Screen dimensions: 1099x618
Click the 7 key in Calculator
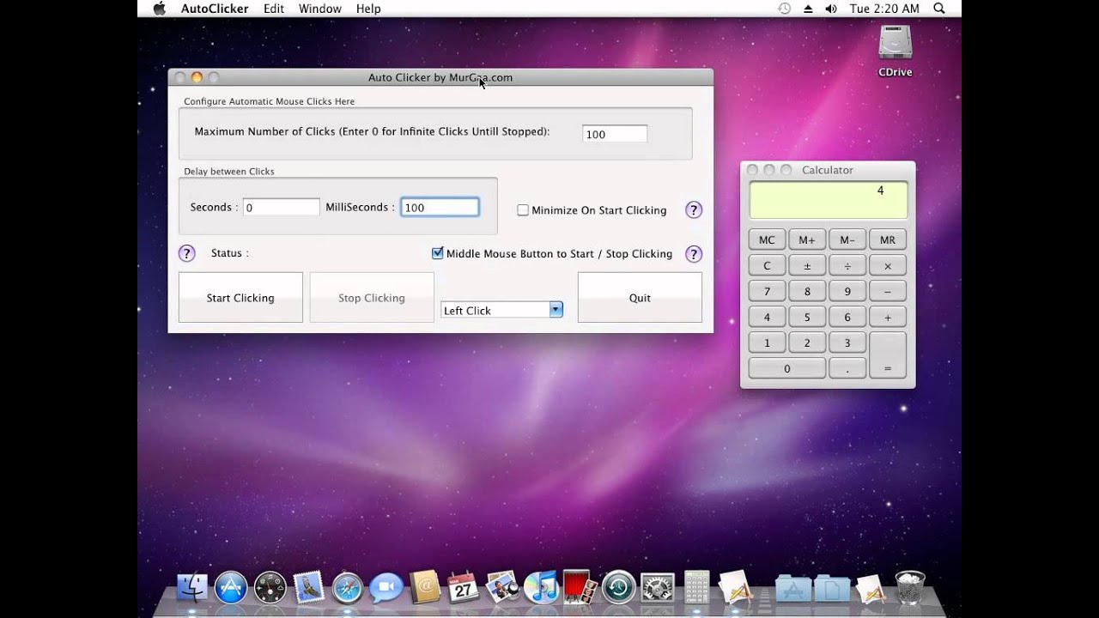(x=767, y=292)
